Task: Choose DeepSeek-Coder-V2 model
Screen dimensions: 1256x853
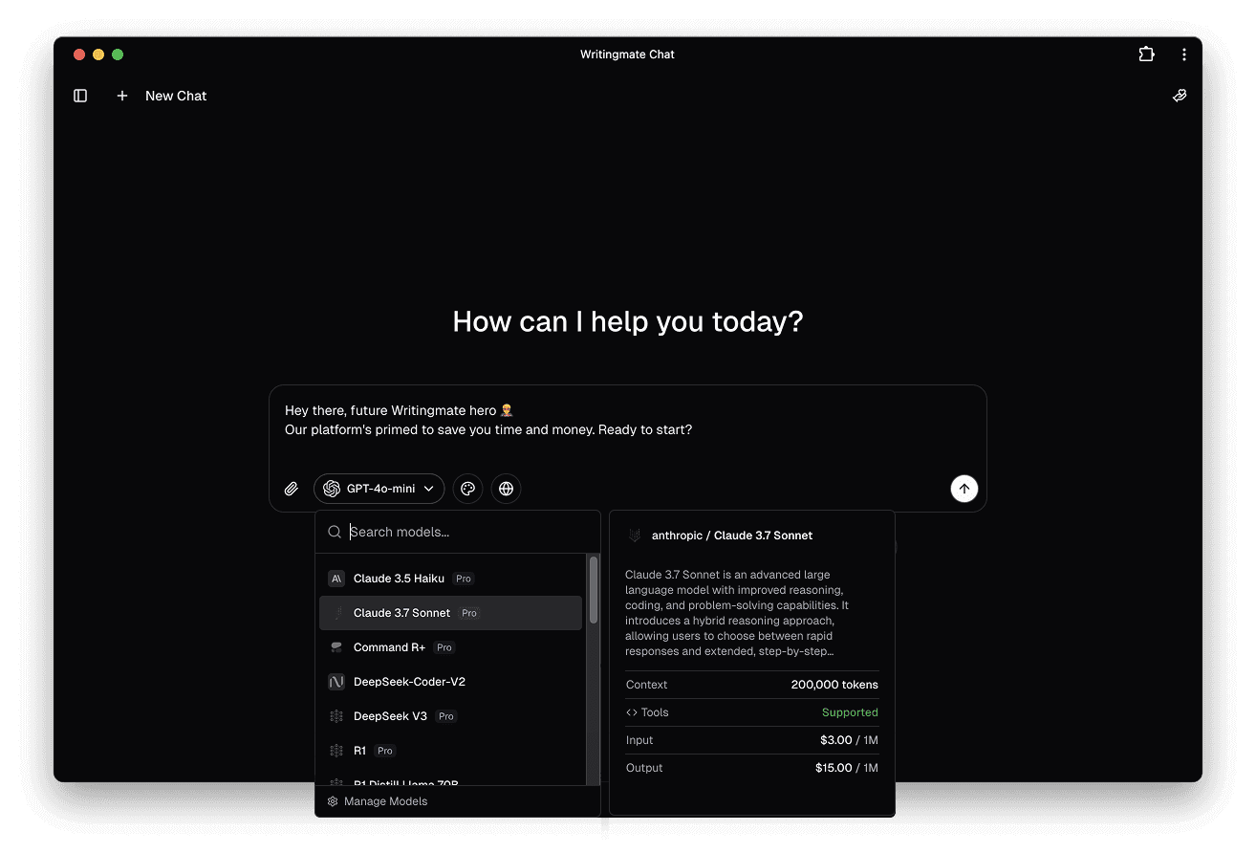Action: click(x=409, y=681)
